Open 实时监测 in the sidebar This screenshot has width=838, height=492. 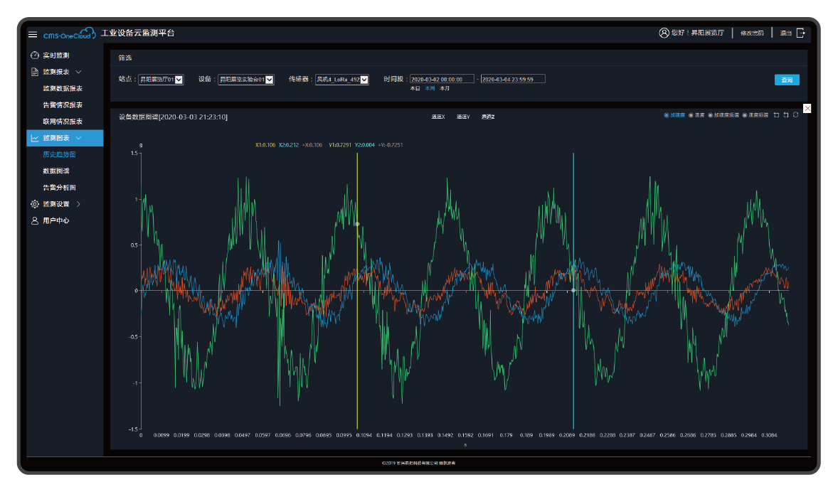(x=56, y=55)
